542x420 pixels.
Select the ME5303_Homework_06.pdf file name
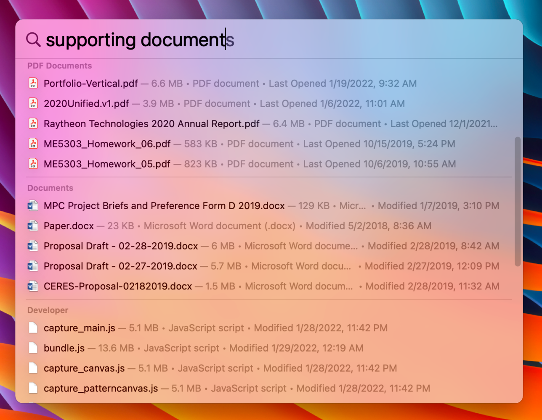click(x=107, y=144)
